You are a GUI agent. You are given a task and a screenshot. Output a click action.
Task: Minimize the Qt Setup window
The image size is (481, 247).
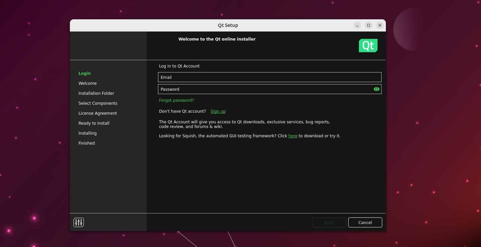coord(357,25)
